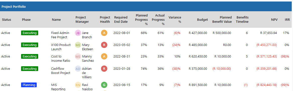Click green health icon for MIS Reporting
This screenshot has width=293, height=91.
(x=104, y=85)
